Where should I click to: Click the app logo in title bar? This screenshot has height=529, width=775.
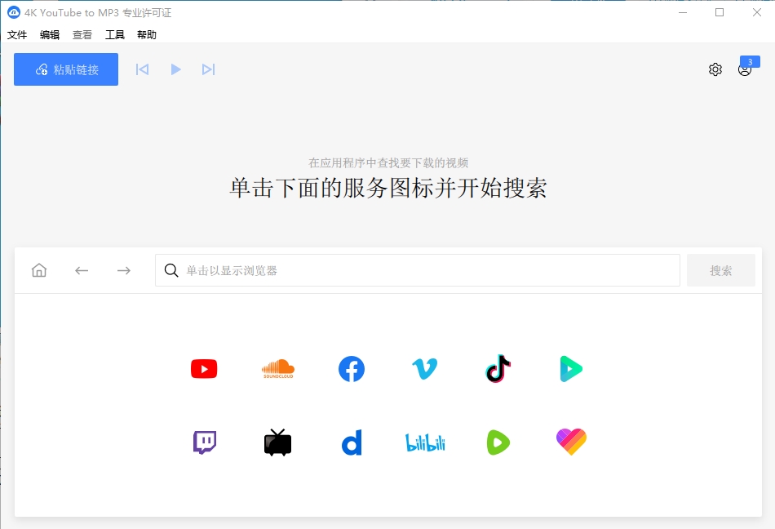[x=14, y=12]
